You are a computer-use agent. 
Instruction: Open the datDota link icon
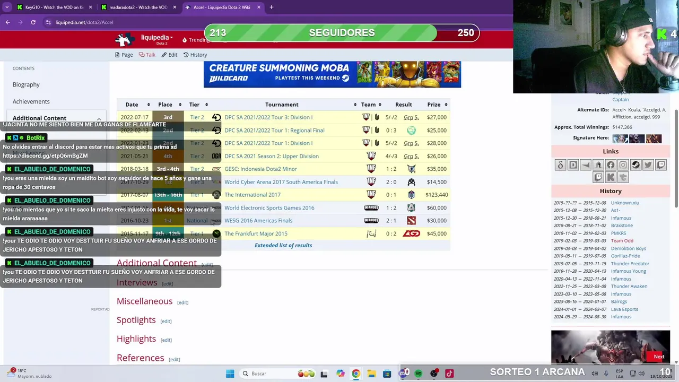coord(560,165)
